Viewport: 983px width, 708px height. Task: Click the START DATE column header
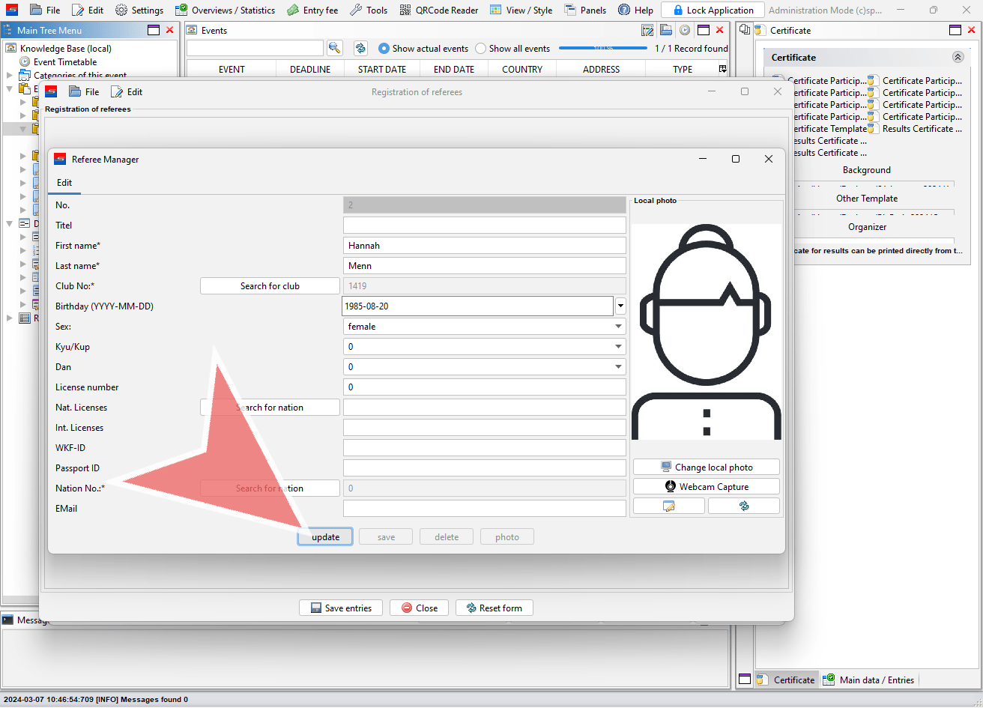pyautogui.click(x=382, y=69)
